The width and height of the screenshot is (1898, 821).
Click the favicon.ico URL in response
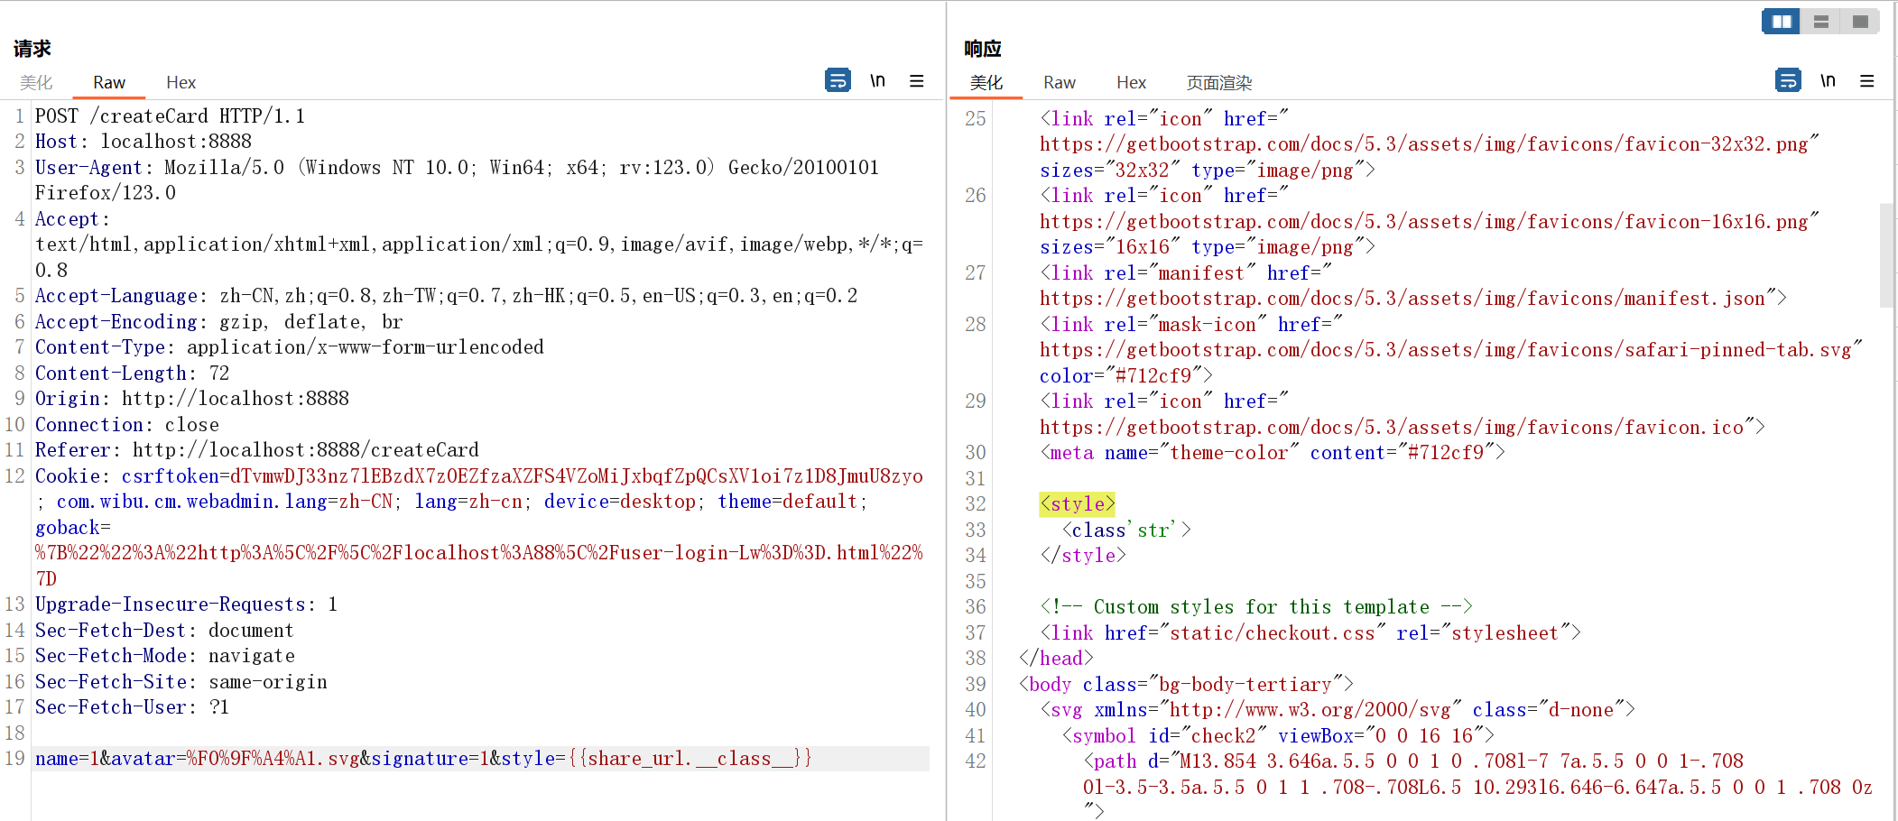pos(1392,427)
